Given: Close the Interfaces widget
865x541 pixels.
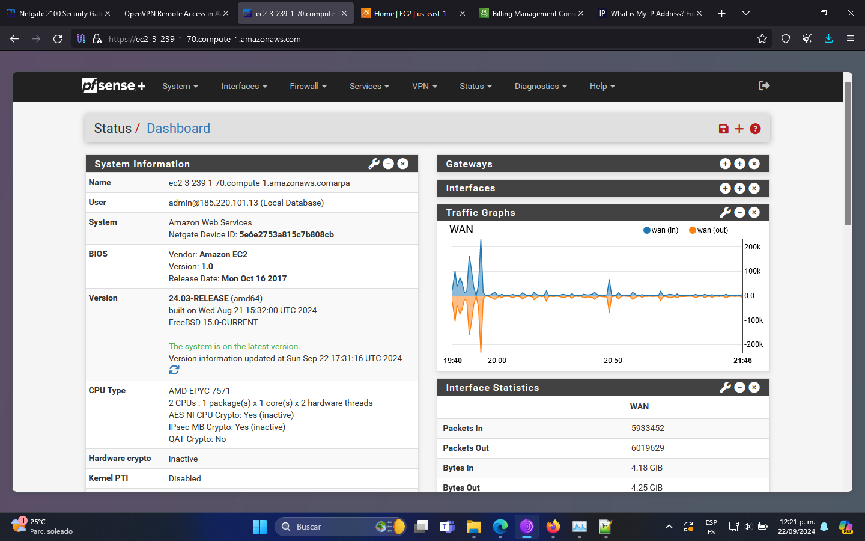Looking at the screenshot, I should [754, 188].
